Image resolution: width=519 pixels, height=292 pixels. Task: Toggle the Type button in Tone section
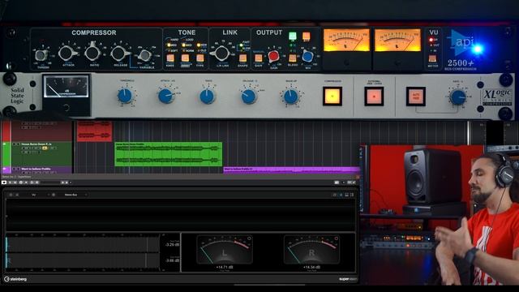[x=200, y=58]
